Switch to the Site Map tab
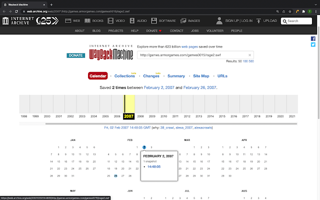The height and width of the screenshot is (200, 320). pyautogui.click(x=201, y=76)
